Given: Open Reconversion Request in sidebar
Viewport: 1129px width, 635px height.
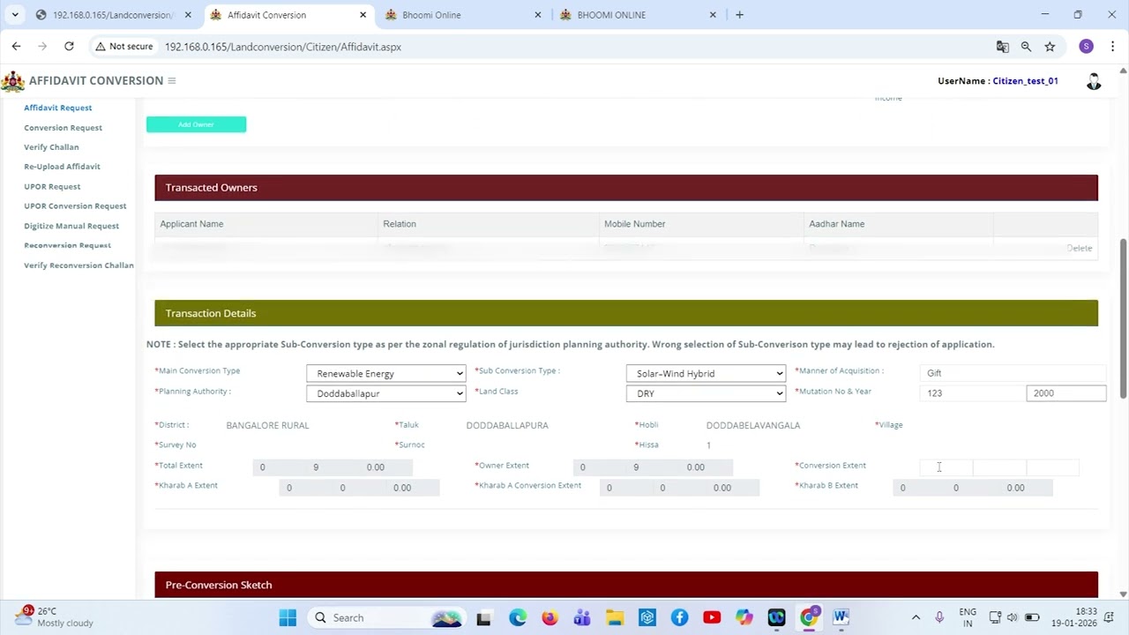Looking at the screenshot, I should point(67,245).
